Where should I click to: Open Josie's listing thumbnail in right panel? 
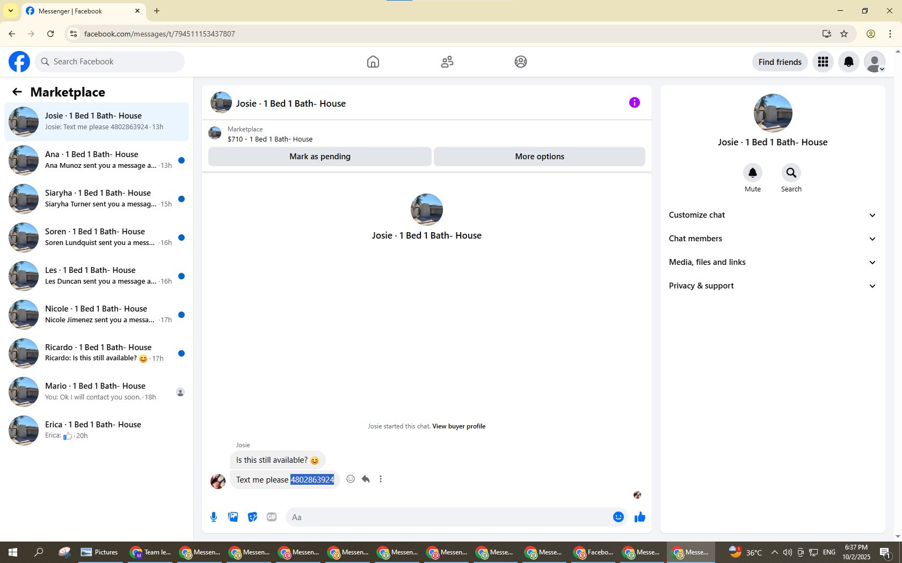pos(773,113)
